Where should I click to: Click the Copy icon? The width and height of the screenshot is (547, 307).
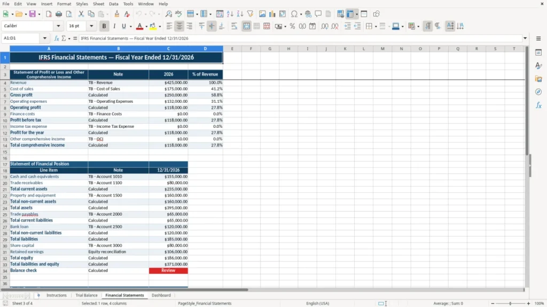pyautogui.click(x=91, y=14)
